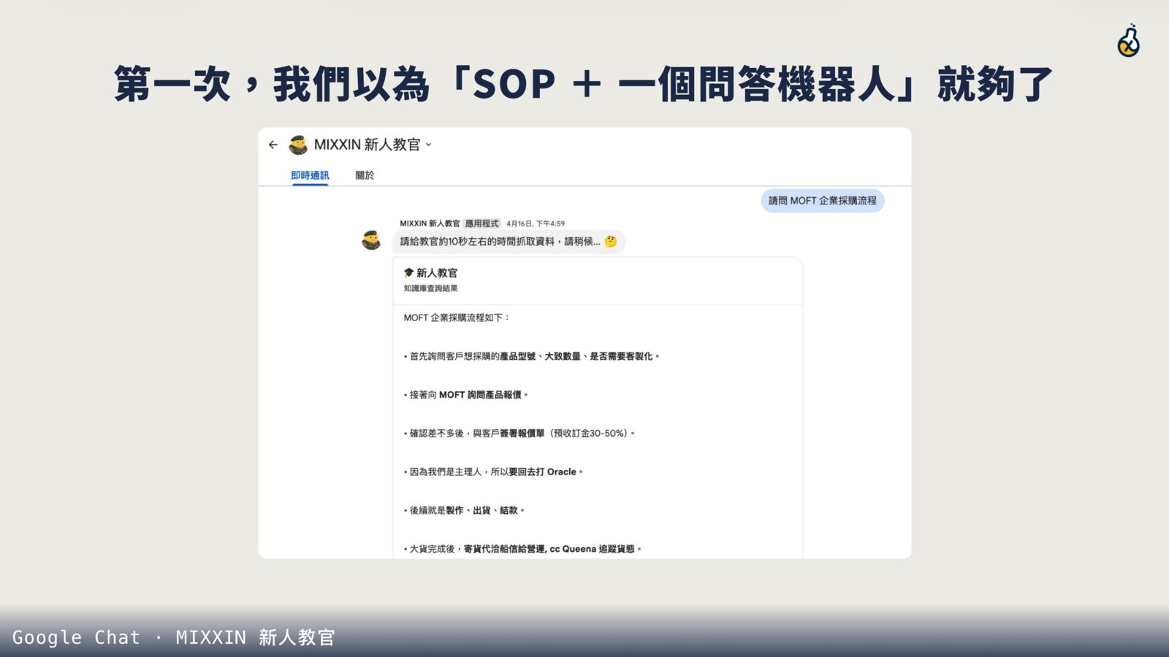Click the MIXXIN 新人教官 avatar in the header
The height and width of the screenshot is (657, 1169).
[298, 145]
